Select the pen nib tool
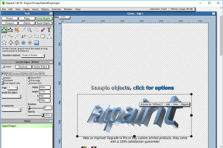223x148 pixels. [x=23, y=36]
